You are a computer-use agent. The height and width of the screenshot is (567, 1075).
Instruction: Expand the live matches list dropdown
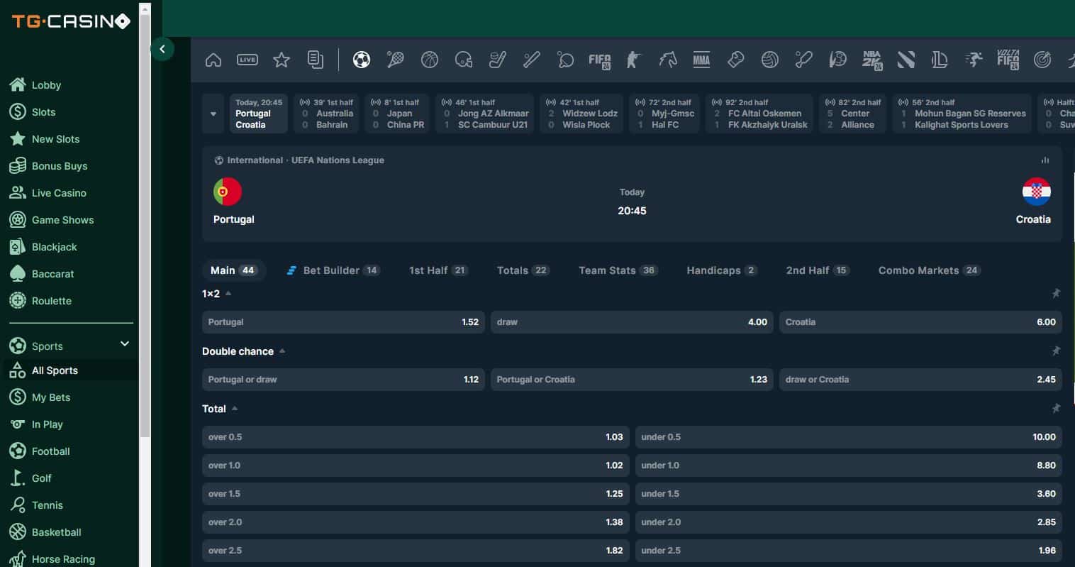click(213, 114)
